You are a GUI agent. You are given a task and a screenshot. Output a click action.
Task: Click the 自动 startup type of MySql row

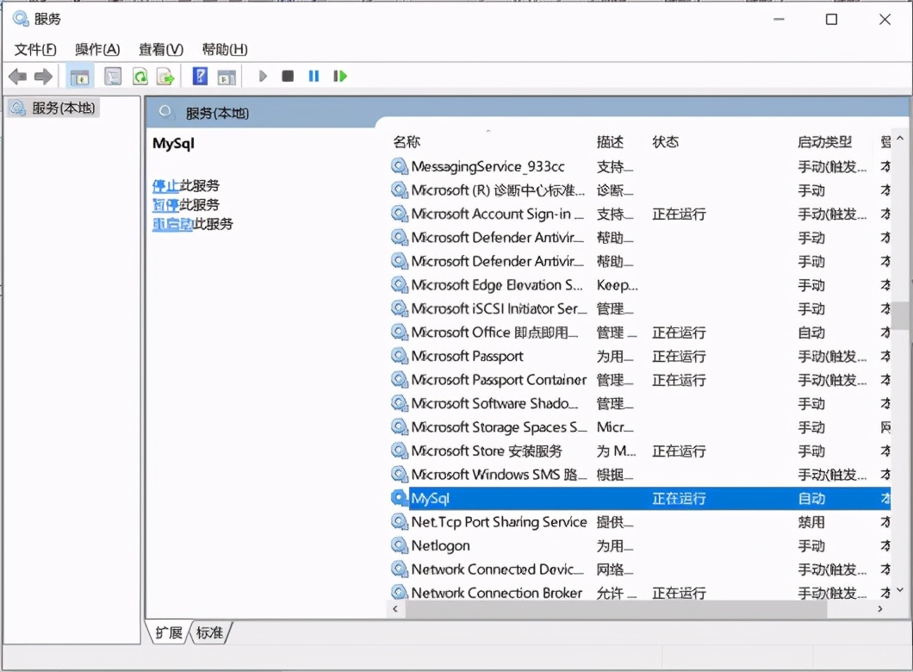(811, 499)
